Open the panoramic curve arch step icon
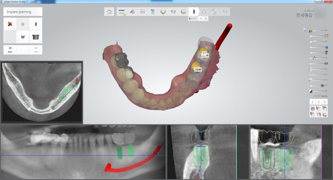 (x=163, y=12)
